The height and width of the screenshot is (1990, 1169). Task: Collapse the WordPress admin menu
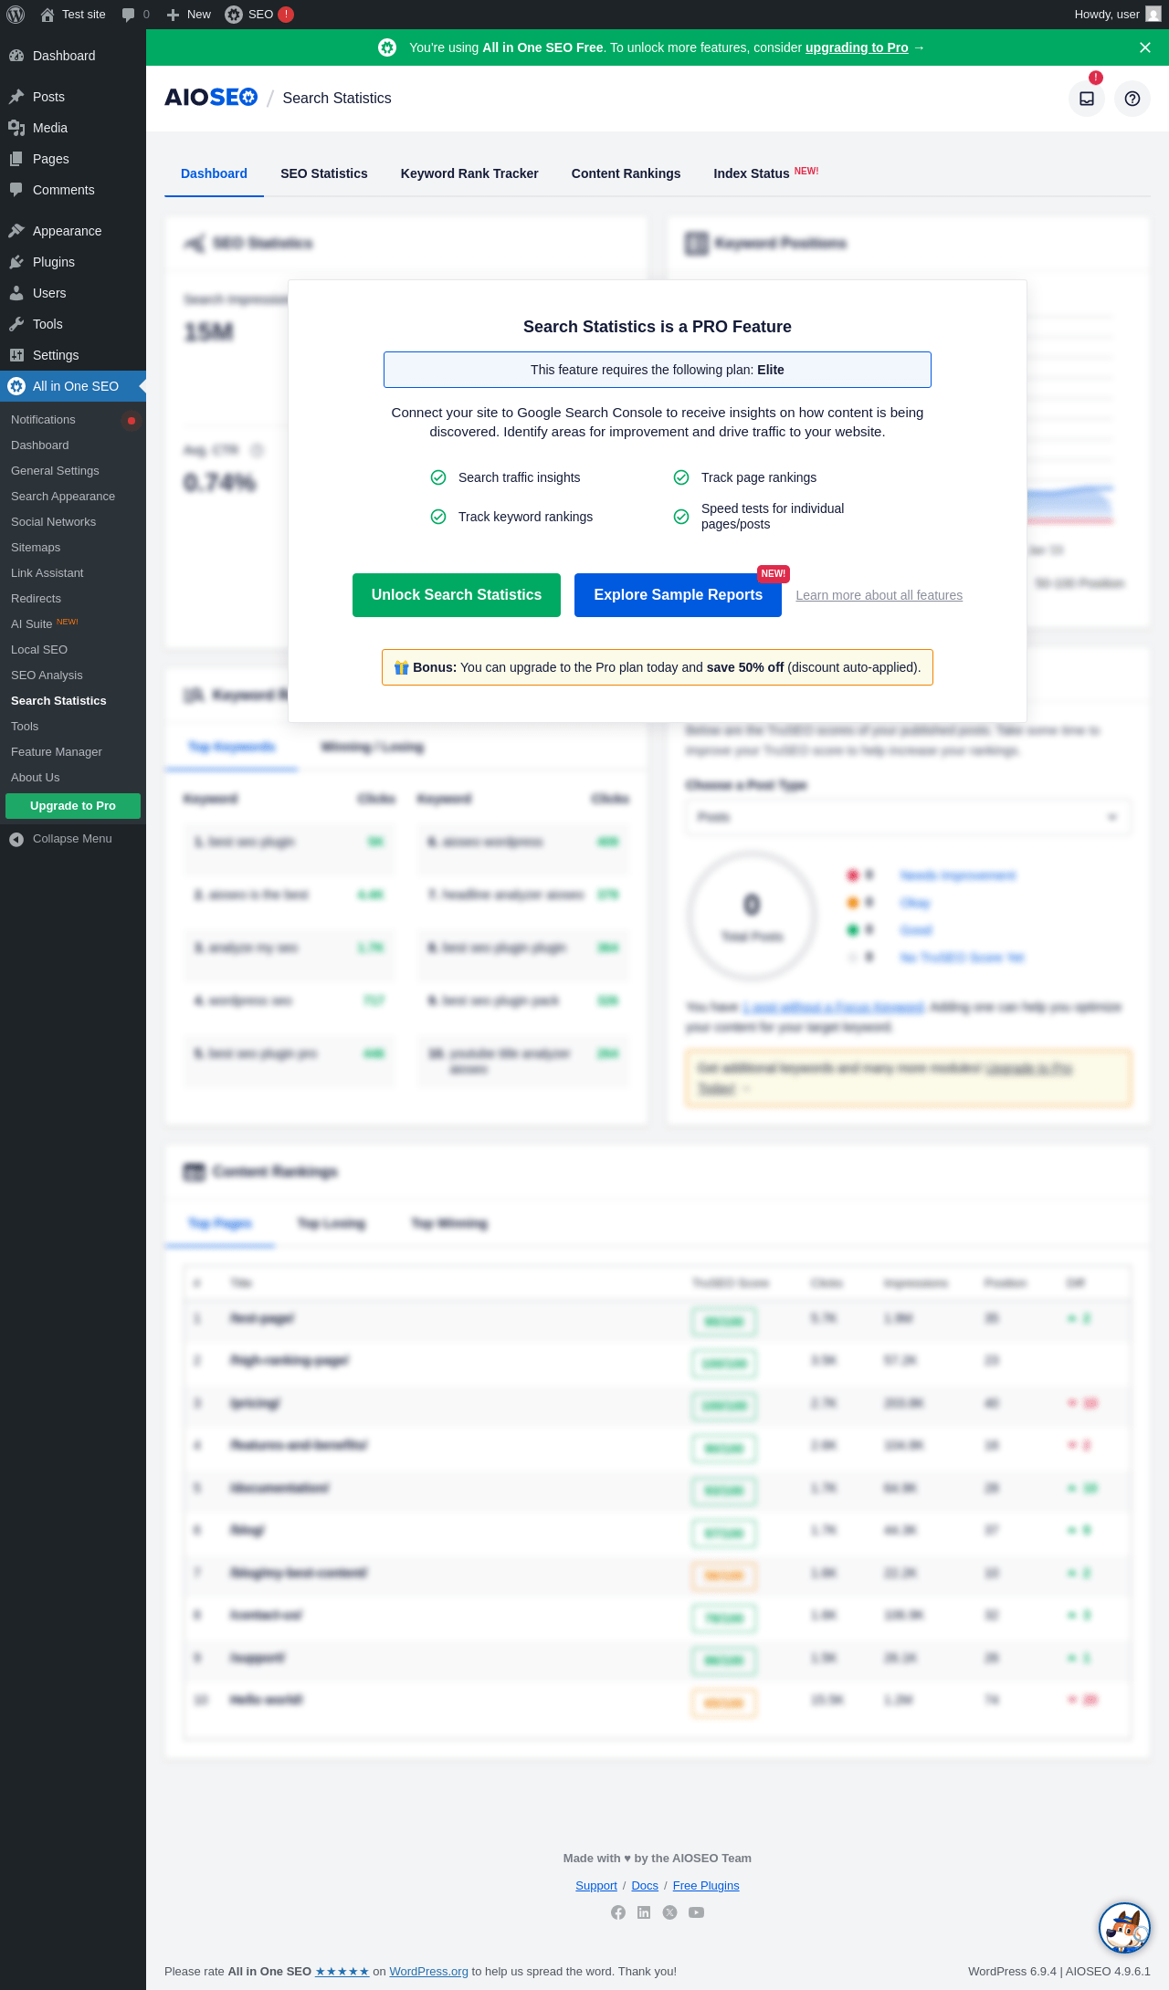pyautogui.click(x=61, y=839)
